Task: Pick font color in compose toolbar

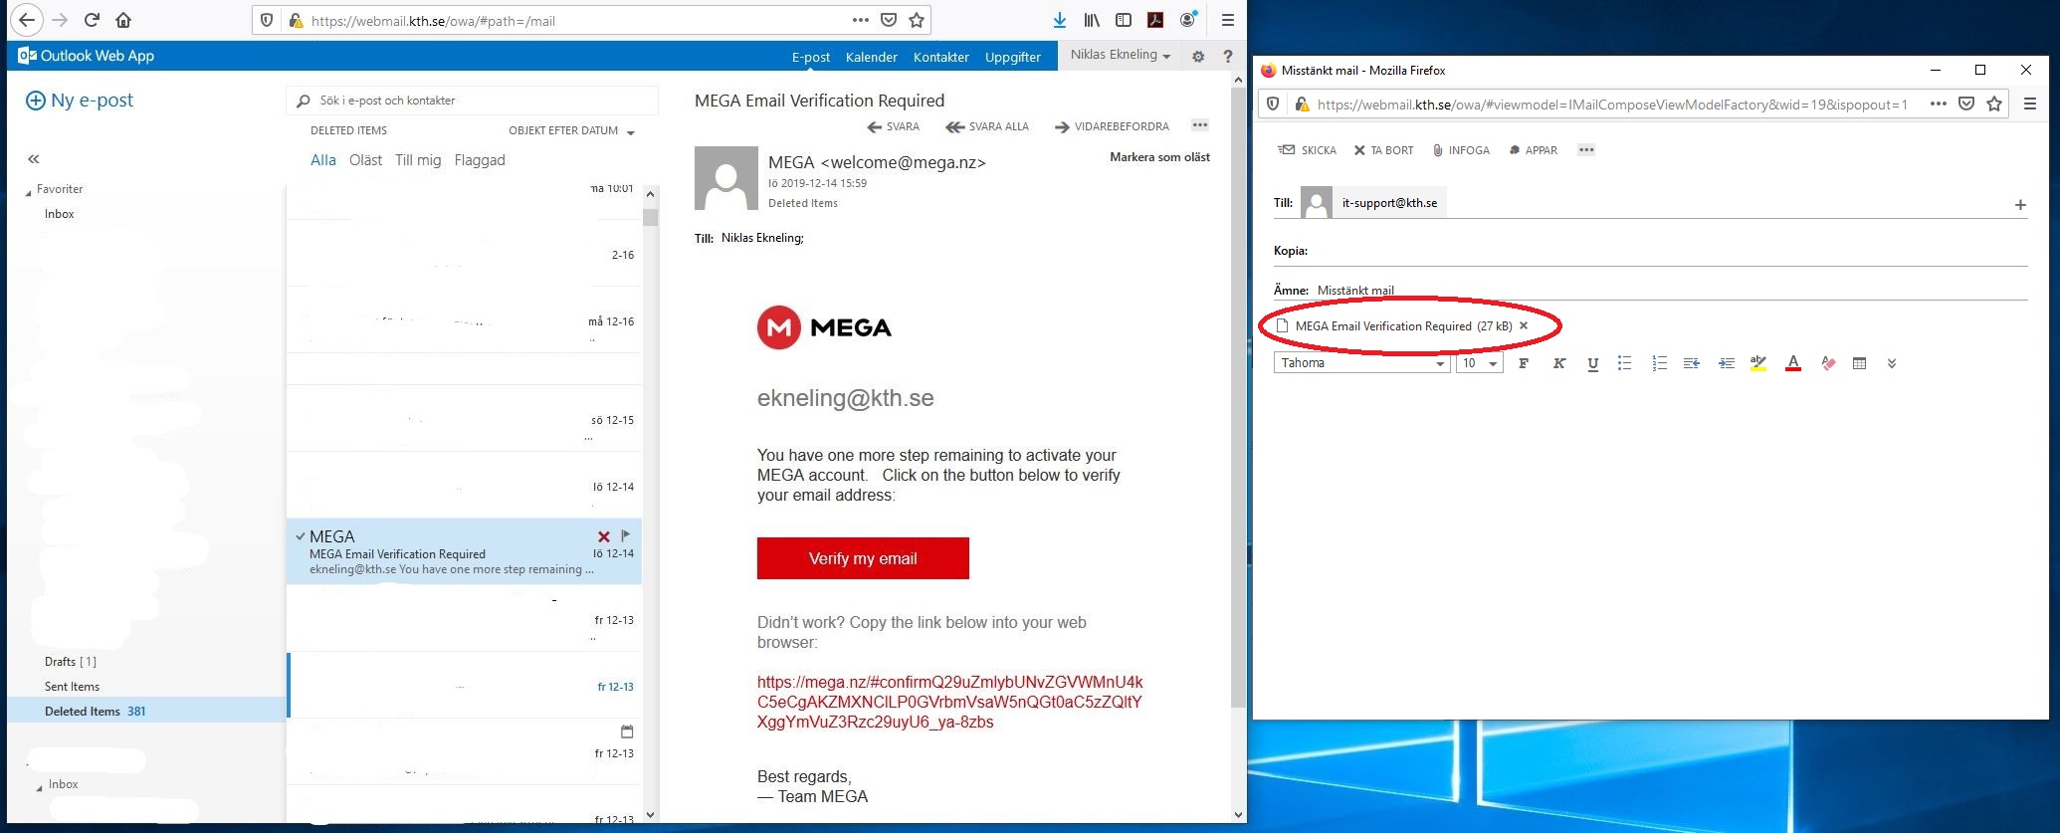Action: pyautogui.click(x=1793, y=363)
